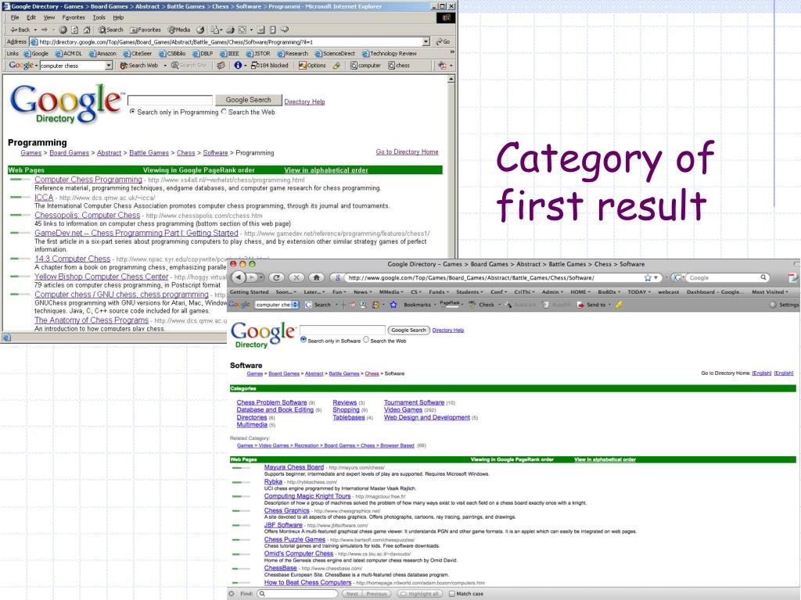Screen dimensions: 801x600
Task: Click the Google Search button in IE window
Action: (248, 100)
